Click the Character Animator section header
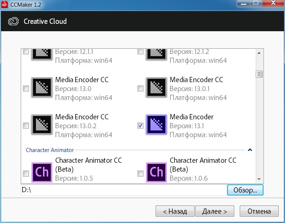This screenshot has width=285, height=223. coord(50,150)
